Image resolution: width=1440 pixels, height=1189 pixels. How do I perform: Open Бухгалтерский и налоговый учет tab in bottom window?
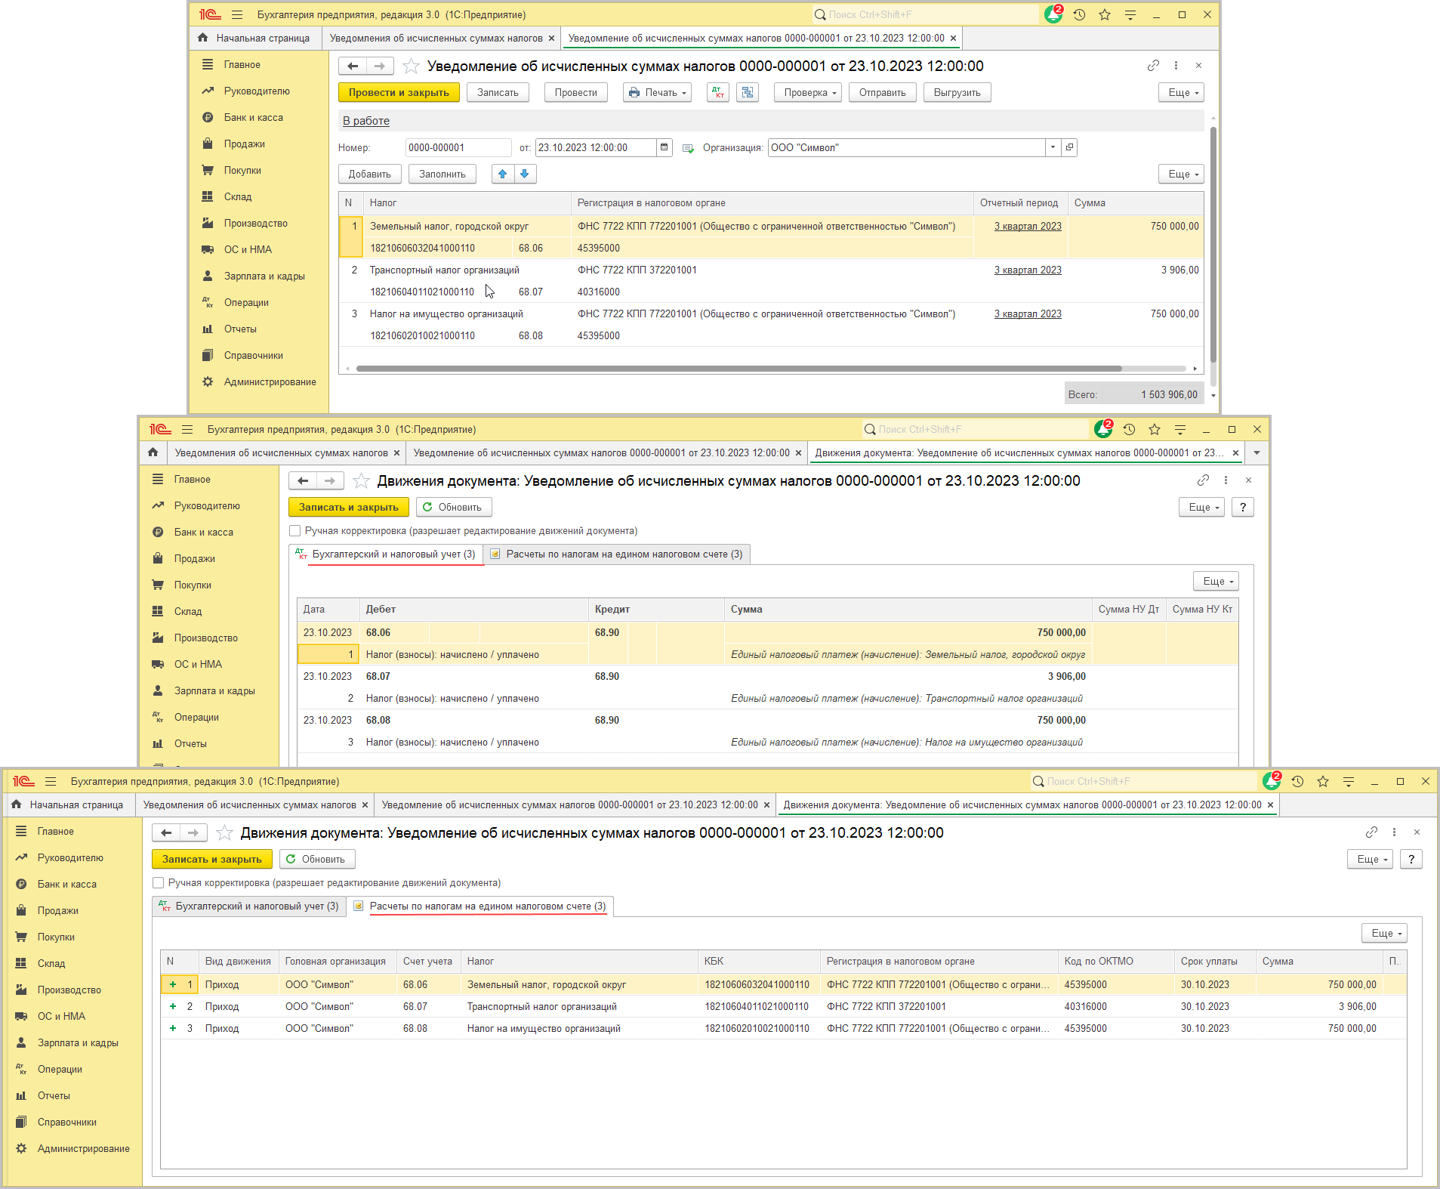pos(250,906)
